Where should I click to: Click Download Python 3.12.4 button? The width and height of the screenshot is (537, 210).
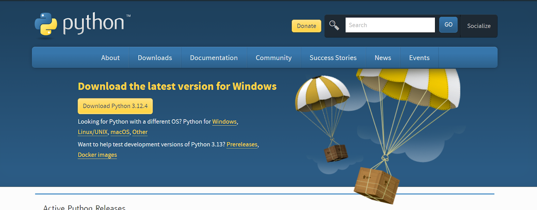115,106
